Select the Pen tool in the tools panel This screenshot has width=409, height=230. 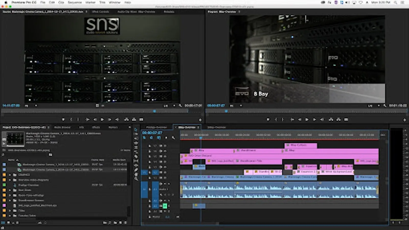136,170
